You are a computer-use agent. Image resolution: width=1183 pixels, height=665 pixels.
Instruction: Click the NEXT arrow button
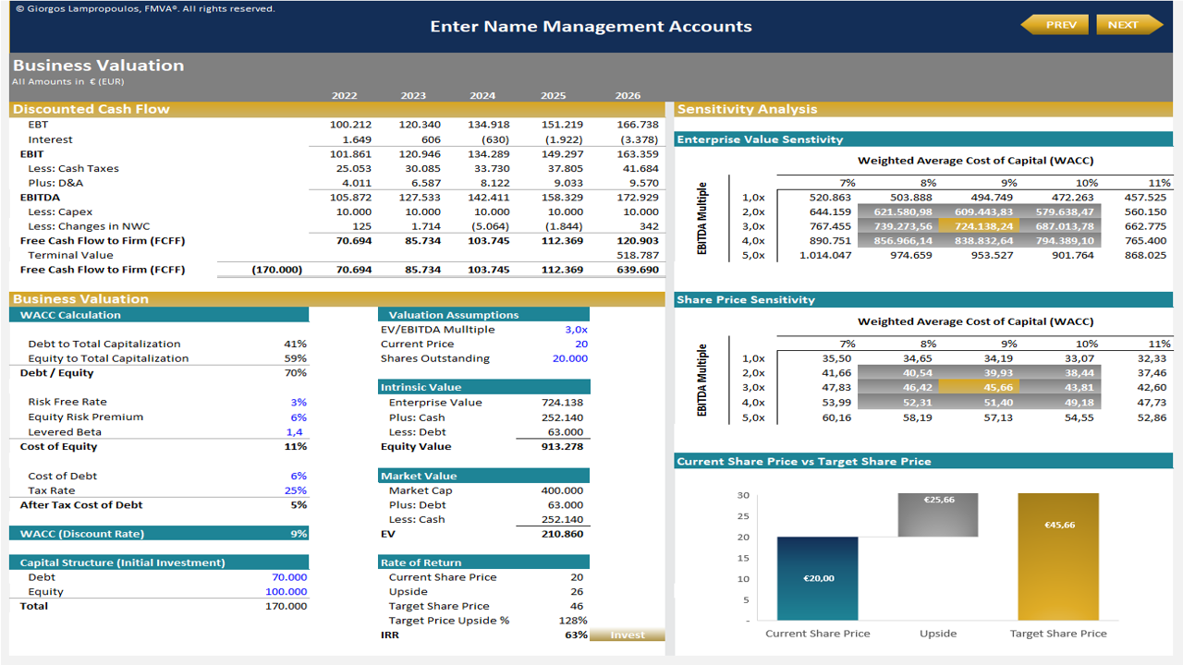pos(1129,25)
